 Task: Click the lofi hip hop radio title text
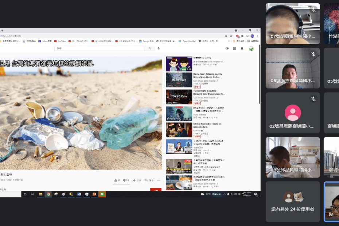(x=207, y=125)
